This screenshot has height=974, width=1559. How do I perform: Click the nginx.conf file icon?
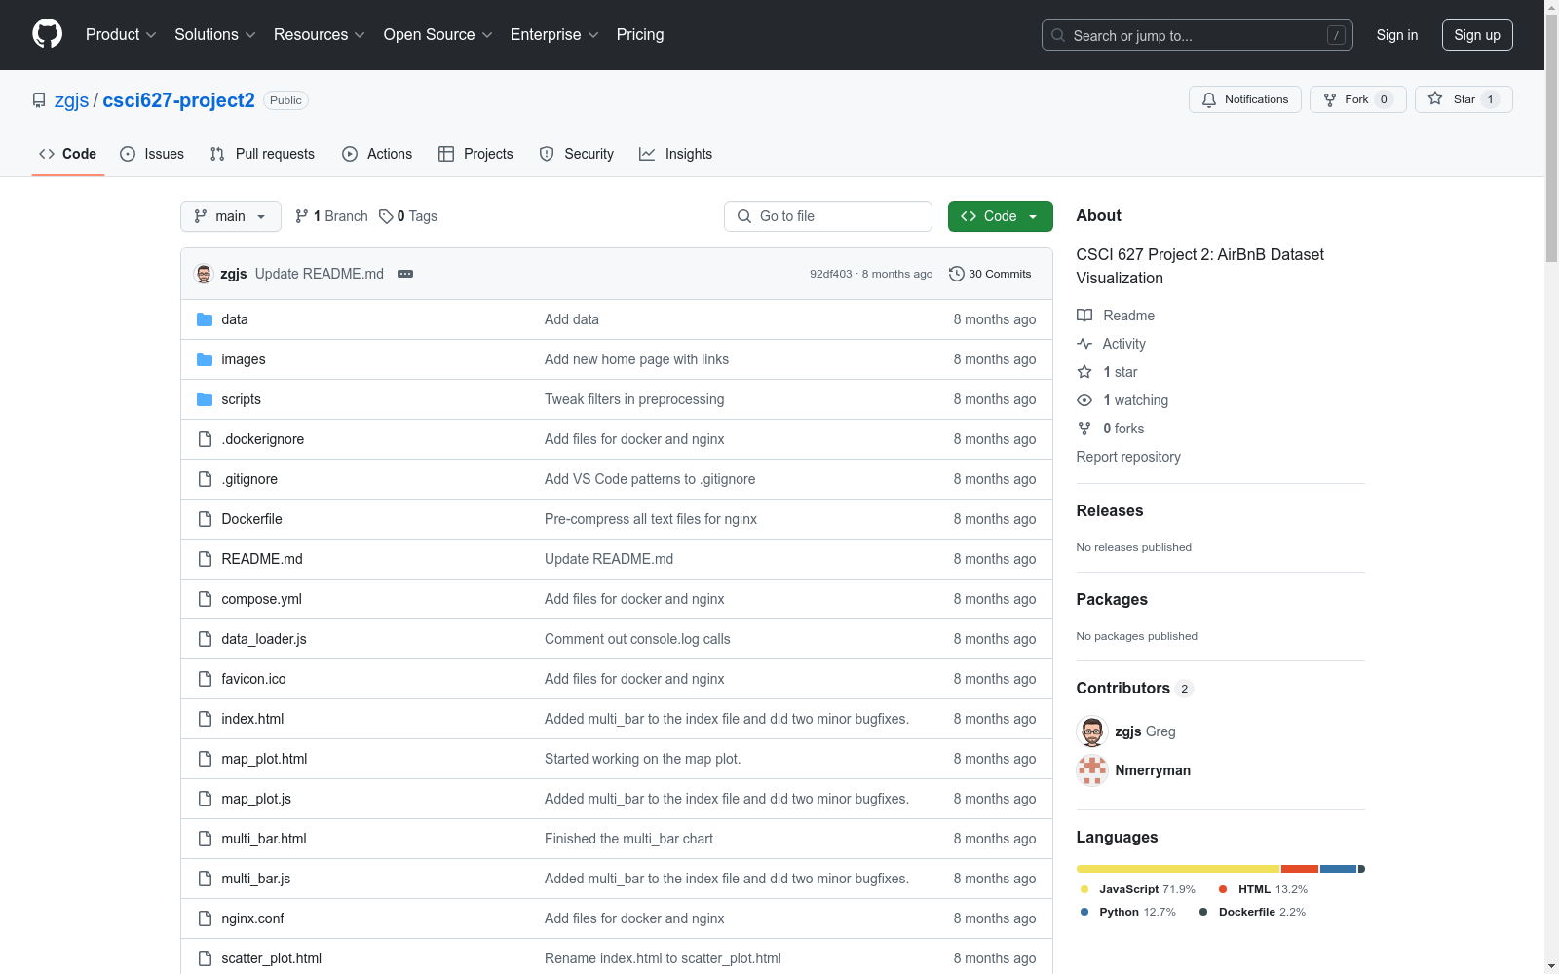coord(205,918)
